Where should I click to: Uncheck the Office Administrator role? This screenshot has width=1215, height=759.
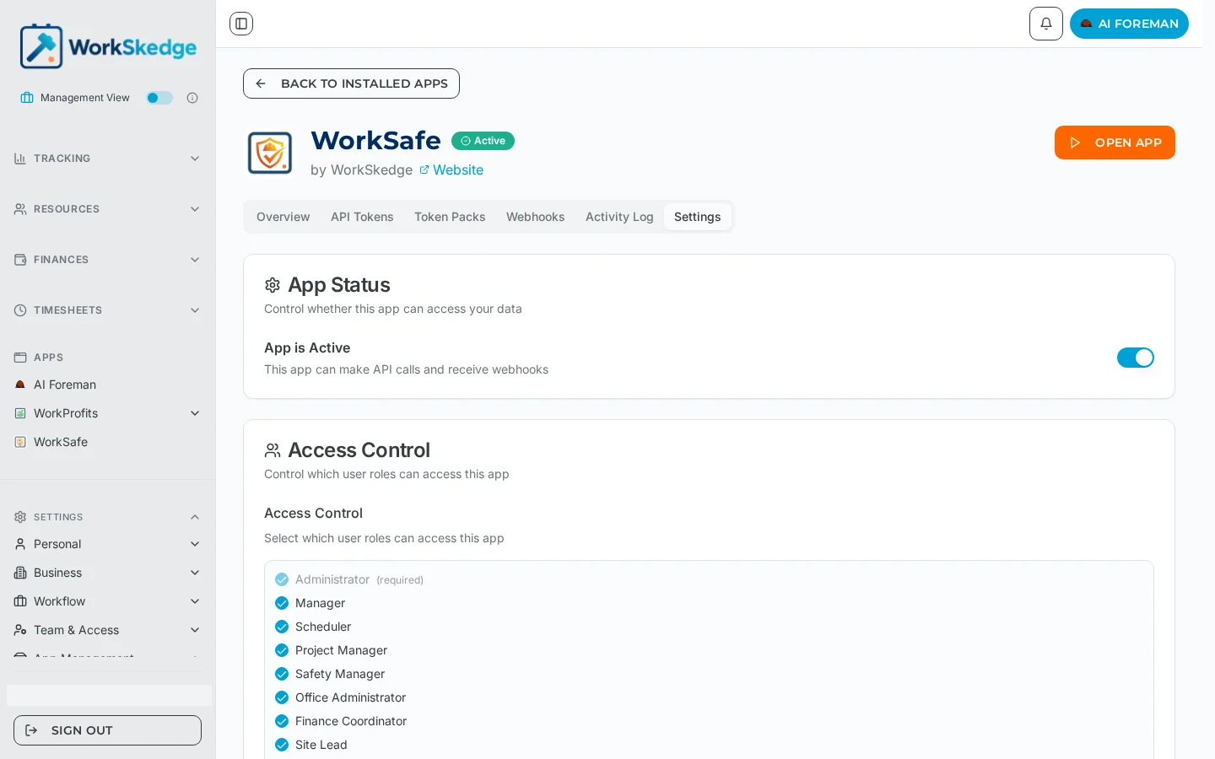282,697
